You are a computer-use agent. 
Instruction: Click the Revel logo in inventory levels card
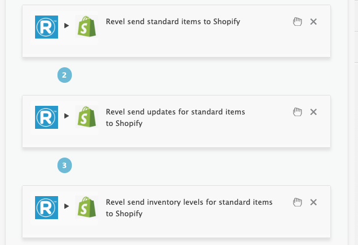47,208
